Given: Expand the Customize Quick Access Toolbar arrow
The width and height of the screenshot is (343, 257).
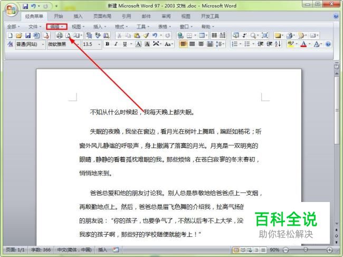Looking at the screenshot, I should 56,6.
